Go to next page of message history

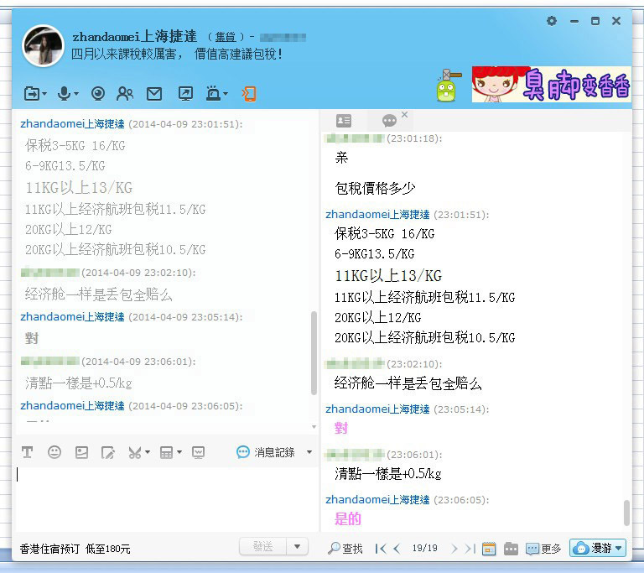(454, 549)
